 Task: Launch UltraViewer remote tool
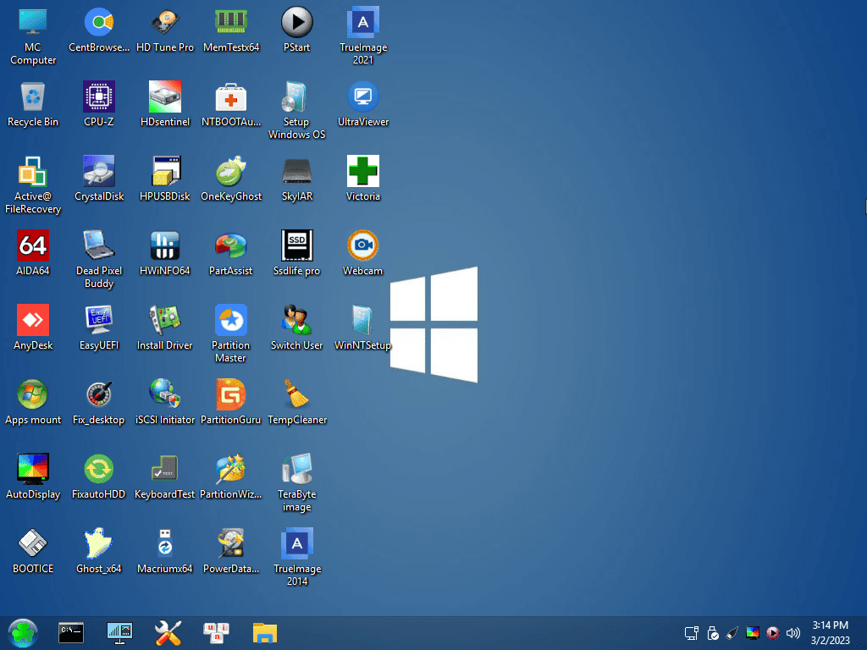coord(363,96)
